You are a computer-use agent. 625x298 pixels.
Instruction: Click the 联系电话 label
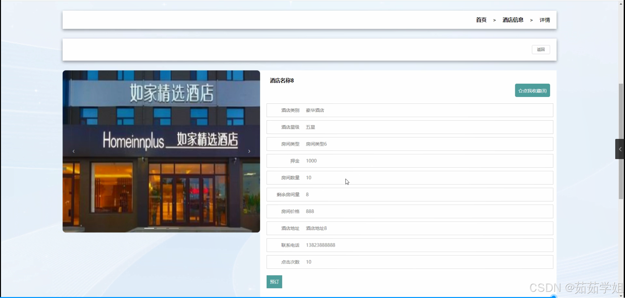coord(290,245)
